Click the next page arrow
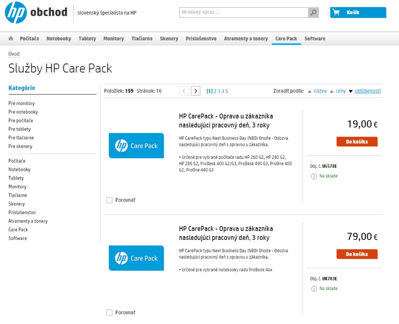This screenshot has height=324, width=399. tap(196, 91)
